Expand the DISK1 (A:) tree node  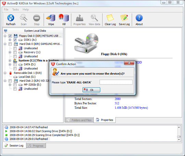(x=10, y=40)
